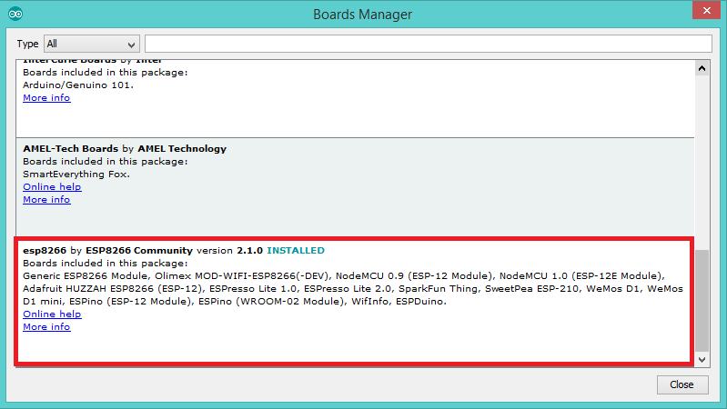
Task: Open Online help link for AMEL-Tech Boards
Action: 52,186
